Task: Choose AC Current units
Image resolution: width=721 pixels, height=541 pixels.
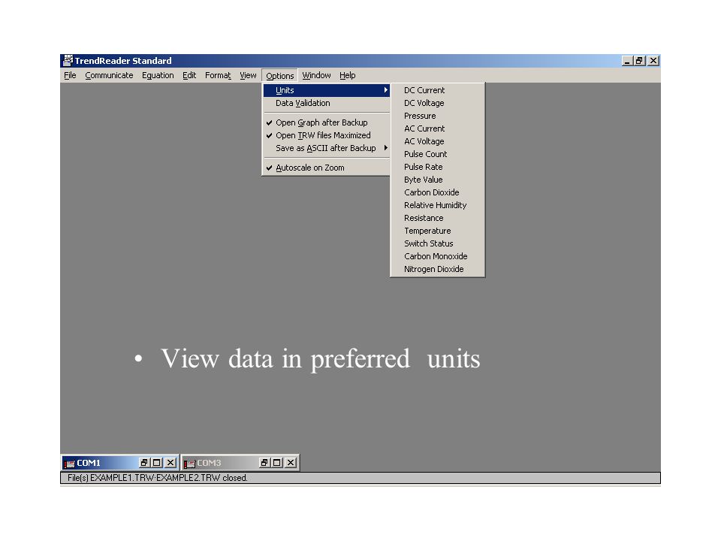Action: (x=437, y=128)
